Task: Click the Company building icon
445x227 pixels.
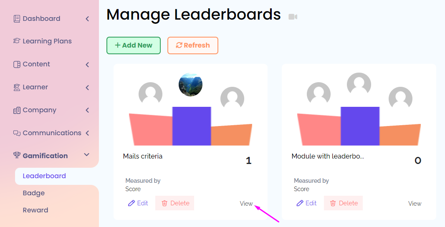Action: point(17,110)
